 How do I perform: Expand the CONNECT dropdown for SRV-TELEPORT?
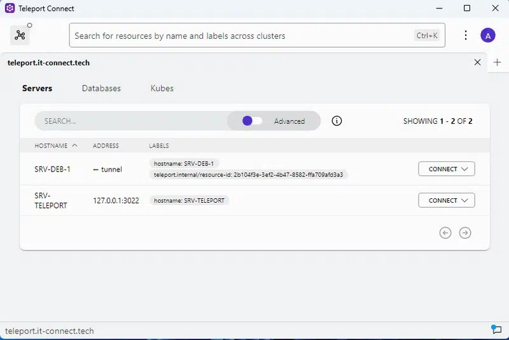[x=447, y=200]
